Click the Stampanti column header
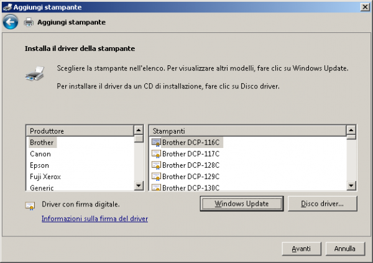Image resolution: width=373 pixels, height=263 pixels. coord(247,131)
